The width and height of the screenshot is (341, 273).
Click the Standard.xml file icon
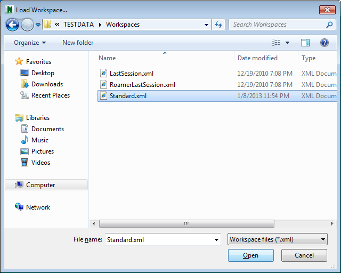[103, 96]
